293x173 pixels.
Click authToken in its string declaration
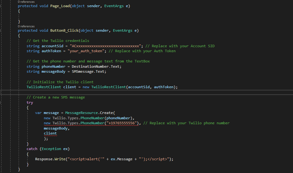click(x=51, y=51)
